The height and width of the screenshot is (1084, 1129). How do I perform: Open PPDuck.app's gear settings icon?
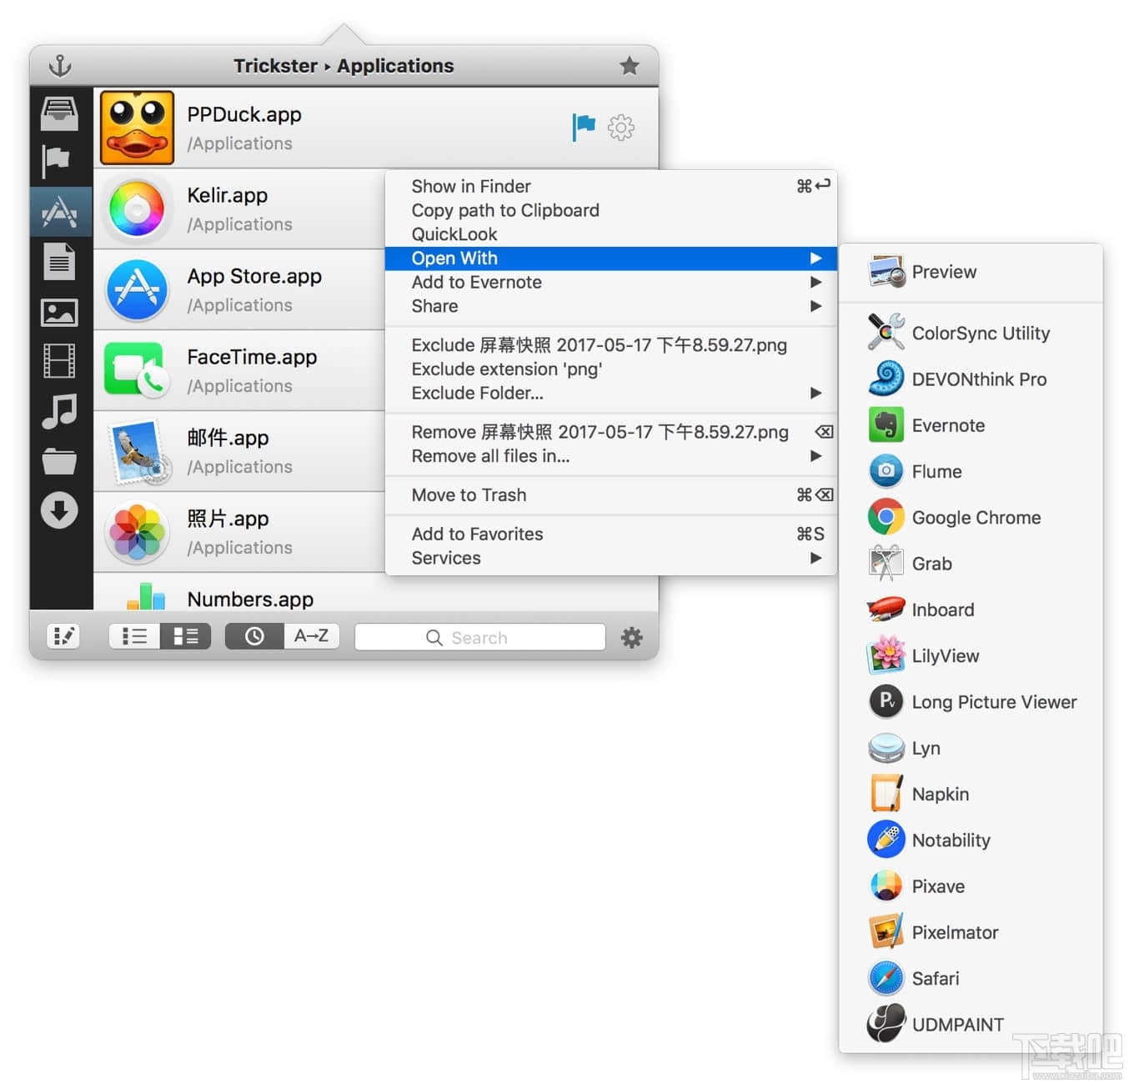click(621, 128)
